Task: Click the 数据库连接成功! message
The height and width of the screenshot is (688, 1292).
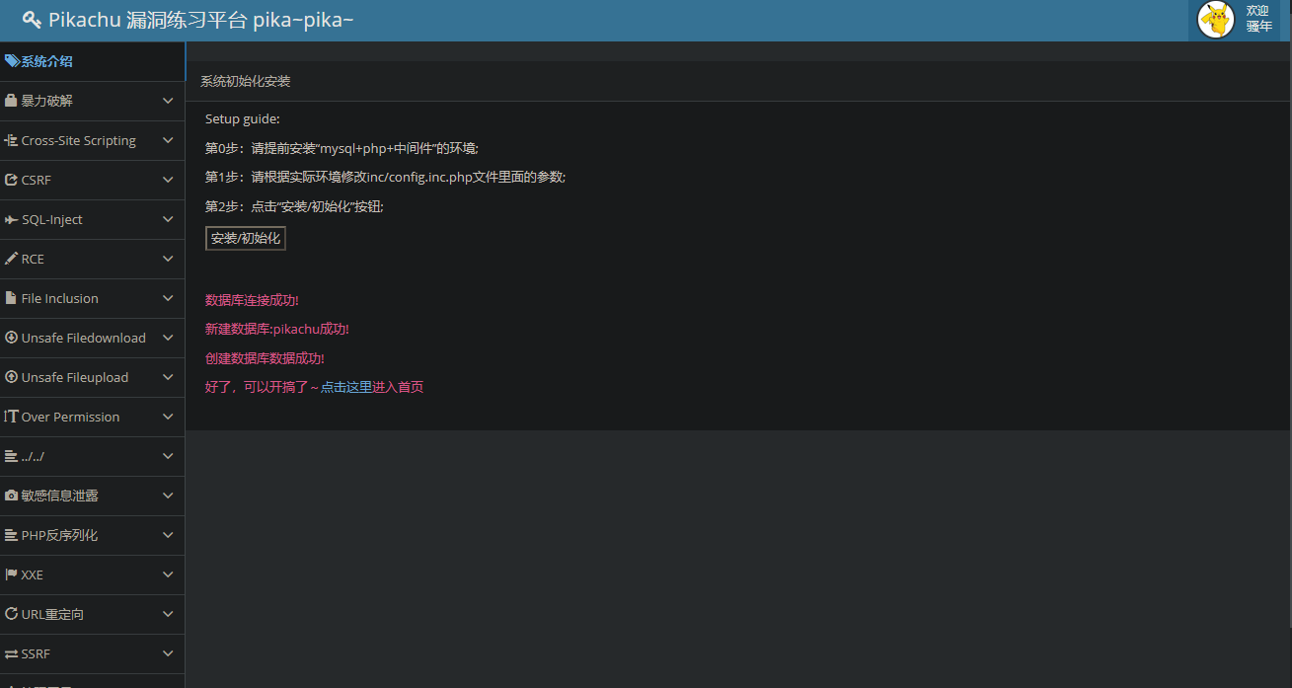Action: pos(252,300)
